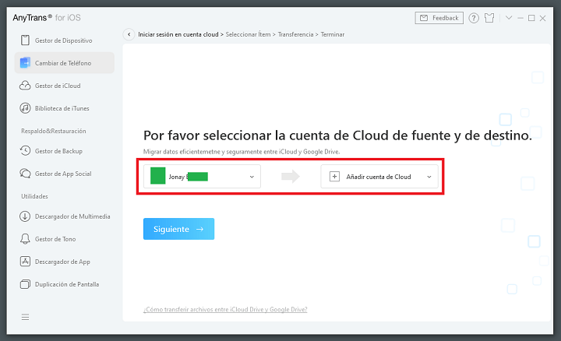The height and width of the screenshot is (341, 561).
Task: Click the arrow on the Siguiente button
Action: coord(200,229)
